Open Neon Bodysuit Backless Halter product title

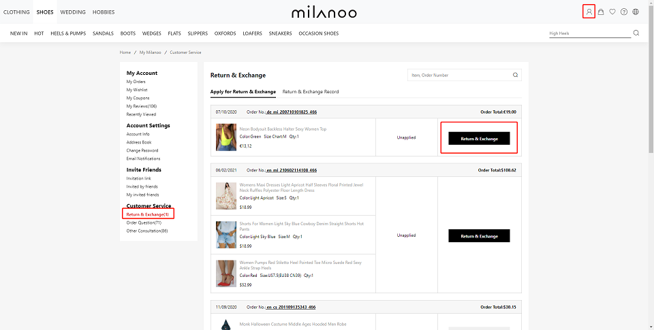point(283,129)
